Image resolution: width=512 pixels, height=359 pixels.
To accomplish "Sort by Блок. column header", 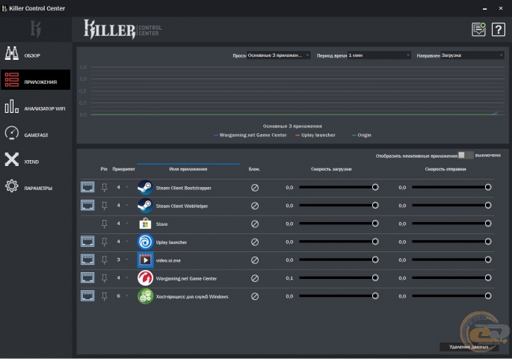I will pyautogui.click(x=254, y=169).
